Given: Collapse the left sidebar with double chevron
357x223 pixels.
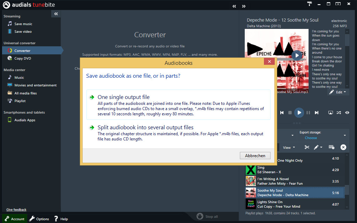Looking at the screenshot, I should (x=56, y=14).
